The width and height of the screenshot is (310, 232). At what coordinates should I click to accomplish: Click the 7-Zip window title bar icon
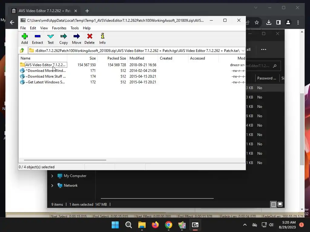coord(23,20)
